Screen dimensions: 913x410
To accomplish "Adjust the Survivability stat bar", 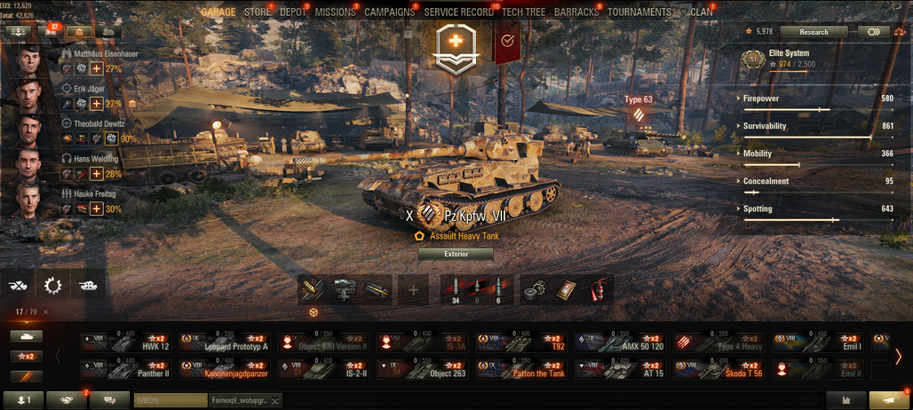I will (x=819, y=138).
